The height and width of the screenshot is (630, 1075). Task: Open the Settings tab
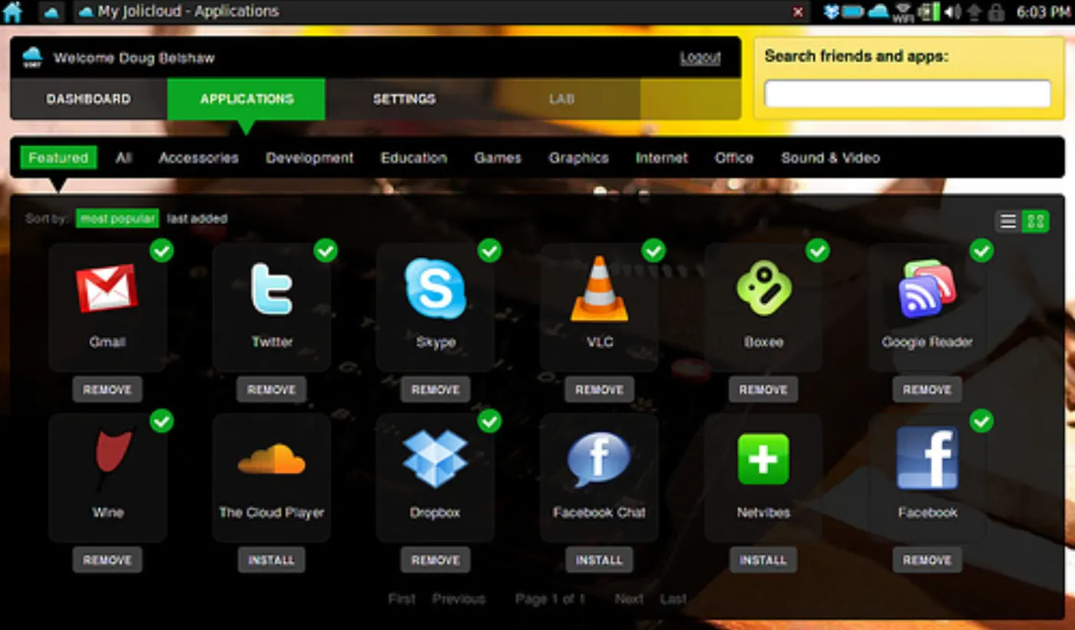(404, 99)
